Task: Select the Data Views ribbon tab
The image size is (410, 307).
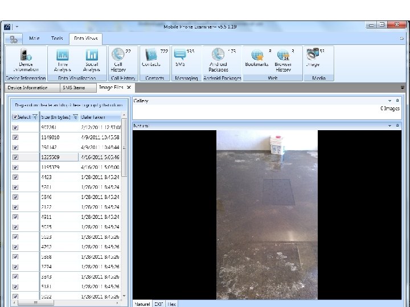Action: [x=86, y=39]
